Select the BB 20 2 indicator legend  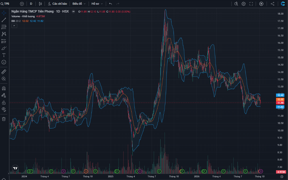(16, 21)
